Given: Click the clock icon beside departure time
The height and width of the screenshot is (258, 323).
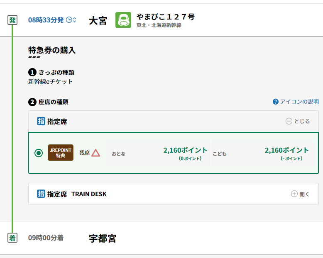Looking at the screenshot, I should (69, 20).
